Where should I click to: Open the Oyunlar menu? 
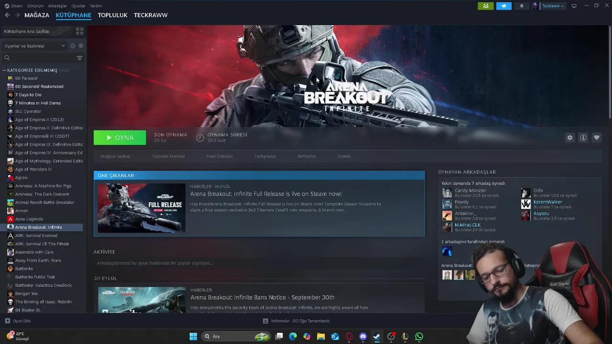coord(78,6)
